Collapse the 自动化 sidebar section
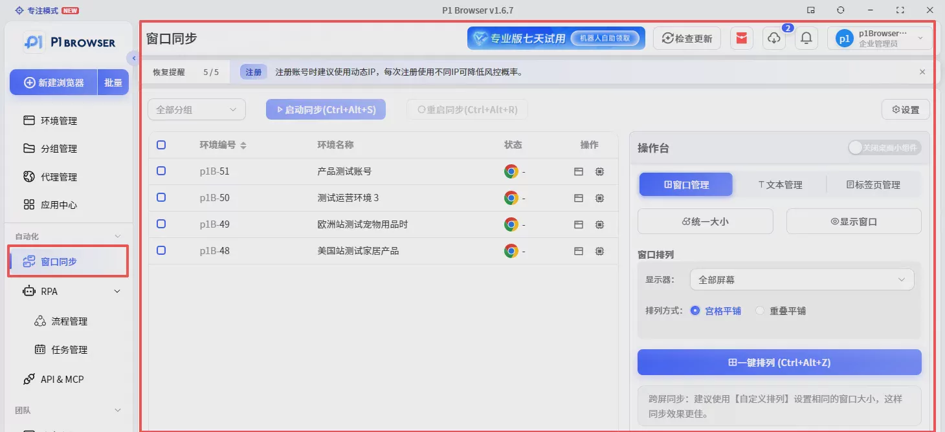The image size is (945, 432). coord(117,237)
